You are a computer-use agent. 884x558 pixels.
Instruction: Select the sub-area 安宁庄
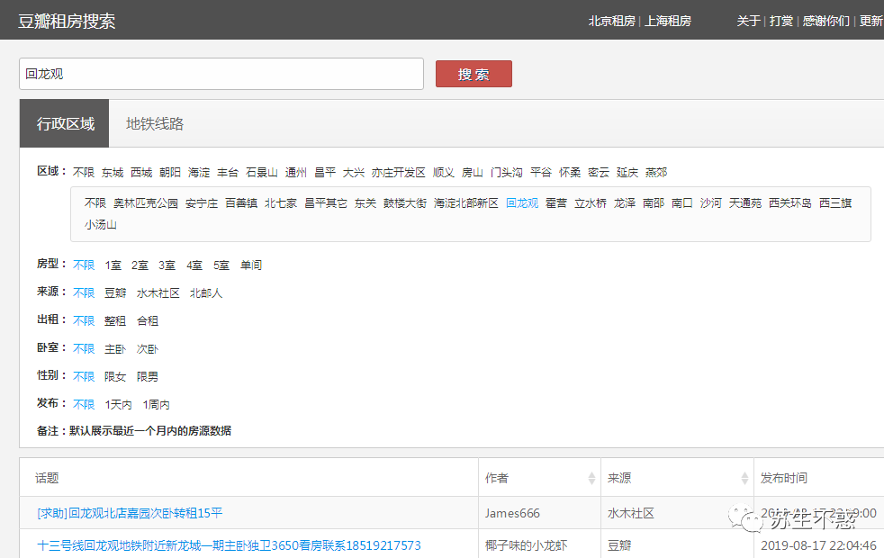pyautogui.click(x=202, y=202)
